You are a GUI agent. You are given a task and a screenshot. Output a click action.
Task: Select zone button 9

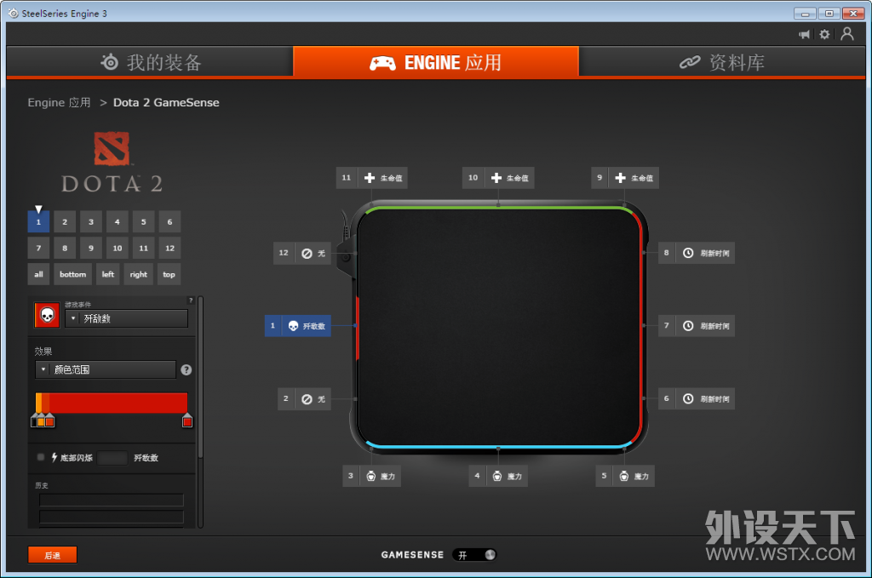90,248
